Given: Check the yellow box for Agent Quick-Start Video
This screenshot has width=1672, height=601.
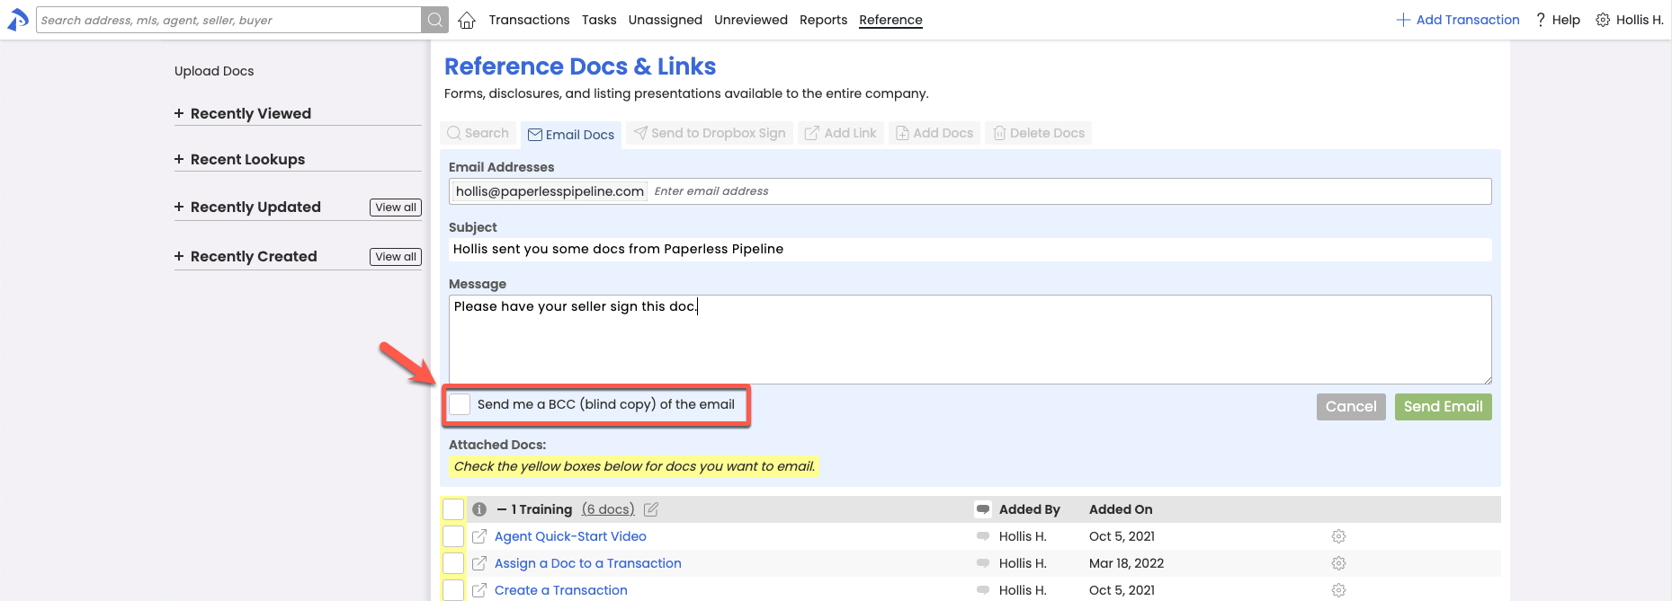Looking at the screenshot, I should (x=453, y=536).
